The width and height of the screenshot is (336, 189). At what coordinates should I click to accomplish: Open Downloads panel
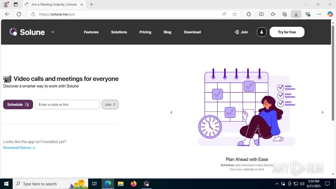click(x=296, y=14)
